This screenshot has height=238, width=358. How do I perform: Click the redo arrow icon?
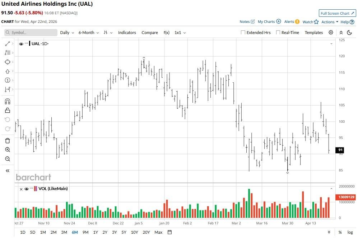tap(7, 129)
